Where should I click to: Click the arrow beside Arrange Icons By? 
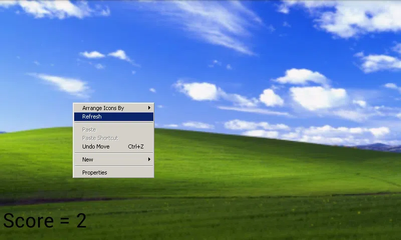tap(149, 108)
